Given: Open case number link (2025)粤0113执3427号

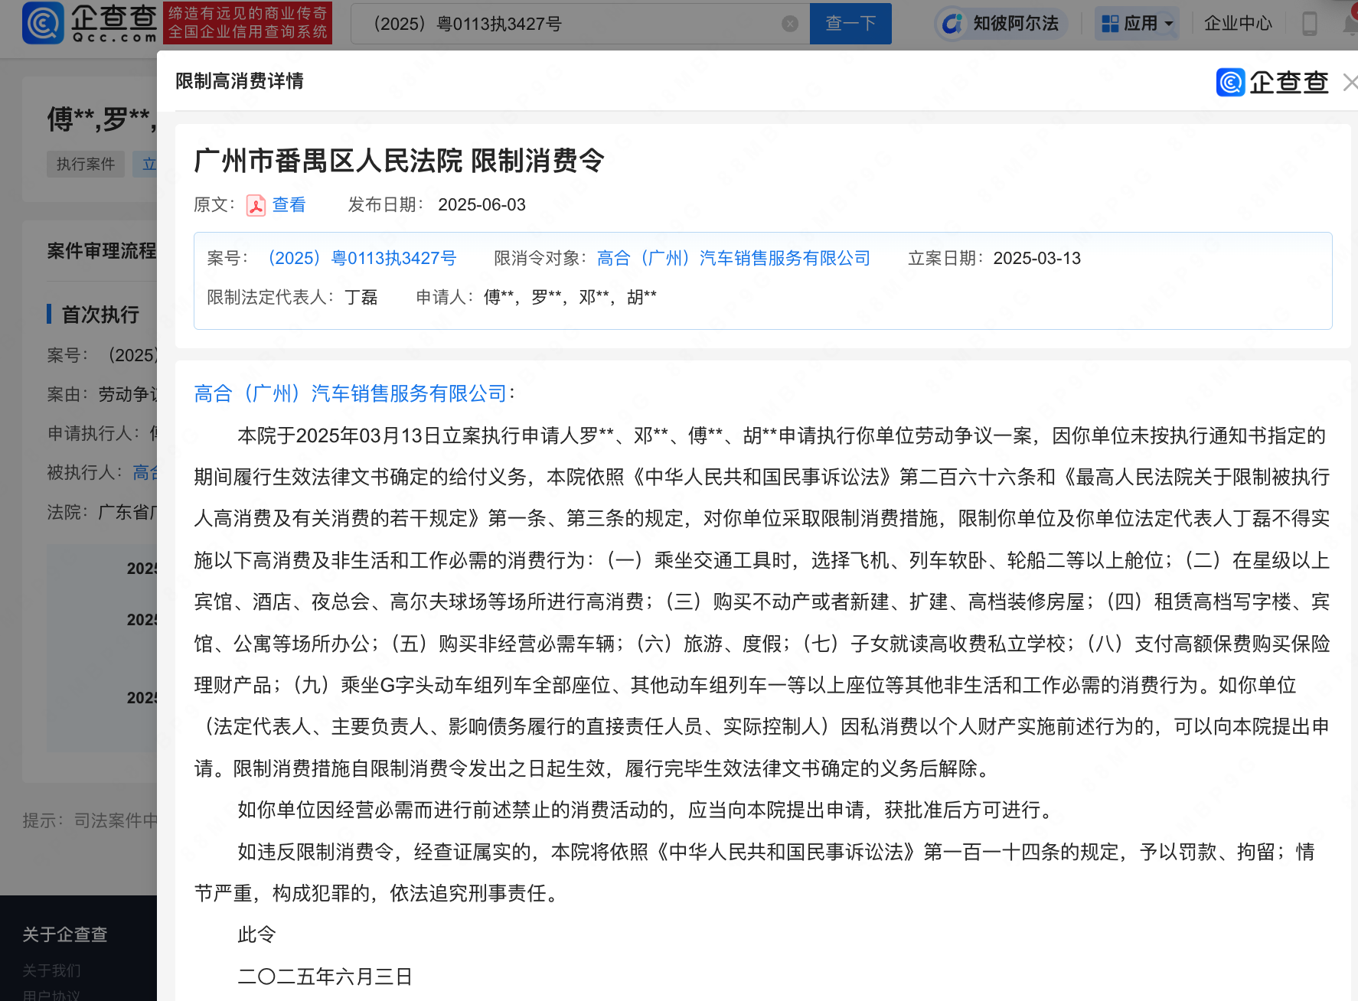Looking at the screenshot, I should (360, 259).
